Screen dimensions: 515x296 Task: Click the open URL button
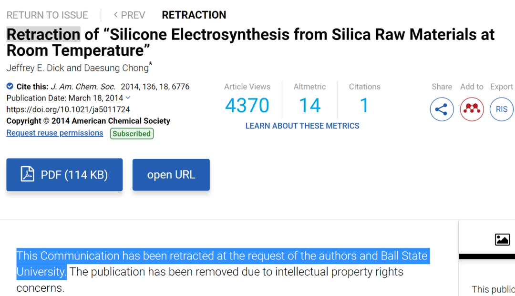171,175
